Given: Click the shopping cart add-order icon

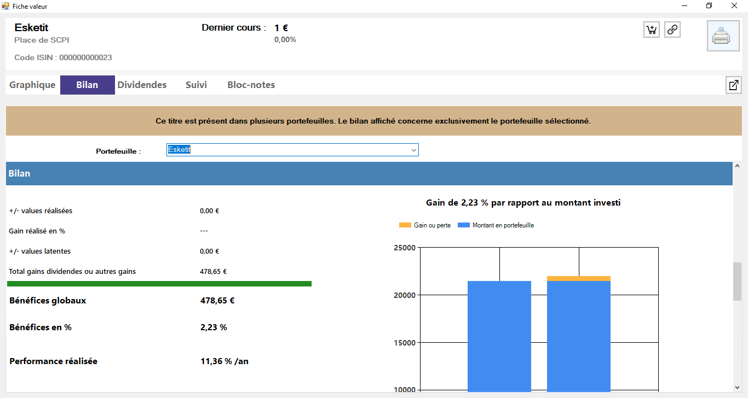Looking at the screenshot, I should tap(652, 30).
